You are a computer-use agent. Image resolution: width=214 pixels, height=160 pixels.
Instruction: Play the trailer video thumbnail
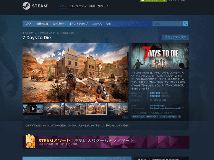point(33,109)
